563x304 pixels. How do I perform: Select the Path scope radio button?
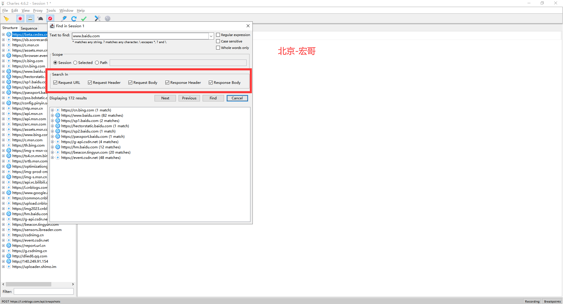[x=97, y=63]
